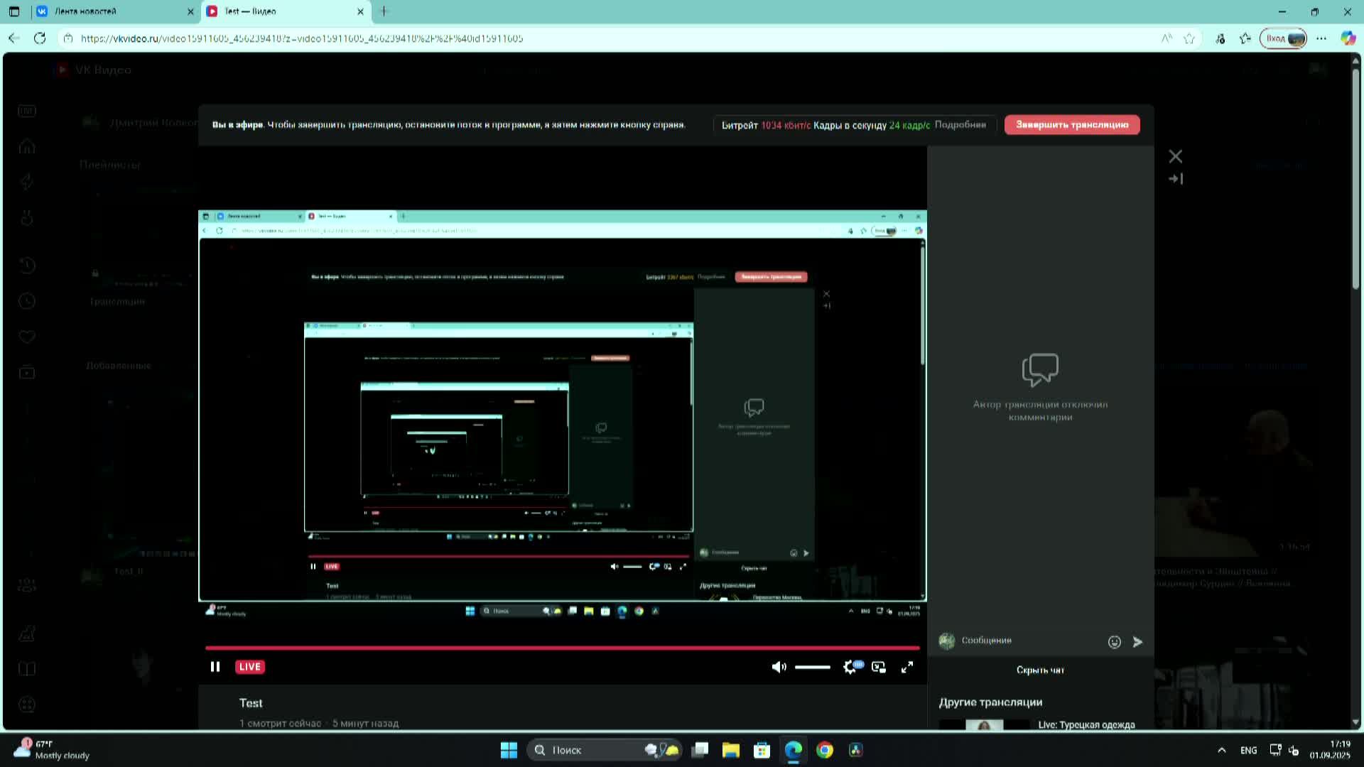Image resolution: width=1364 pixels, height=767 pixels.
Task: Click the browser address bar URL
Action: (302, 38)
